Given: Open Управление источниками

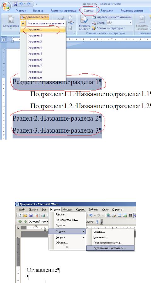Looking at the screenshot, I should click(x=112, y=17).
